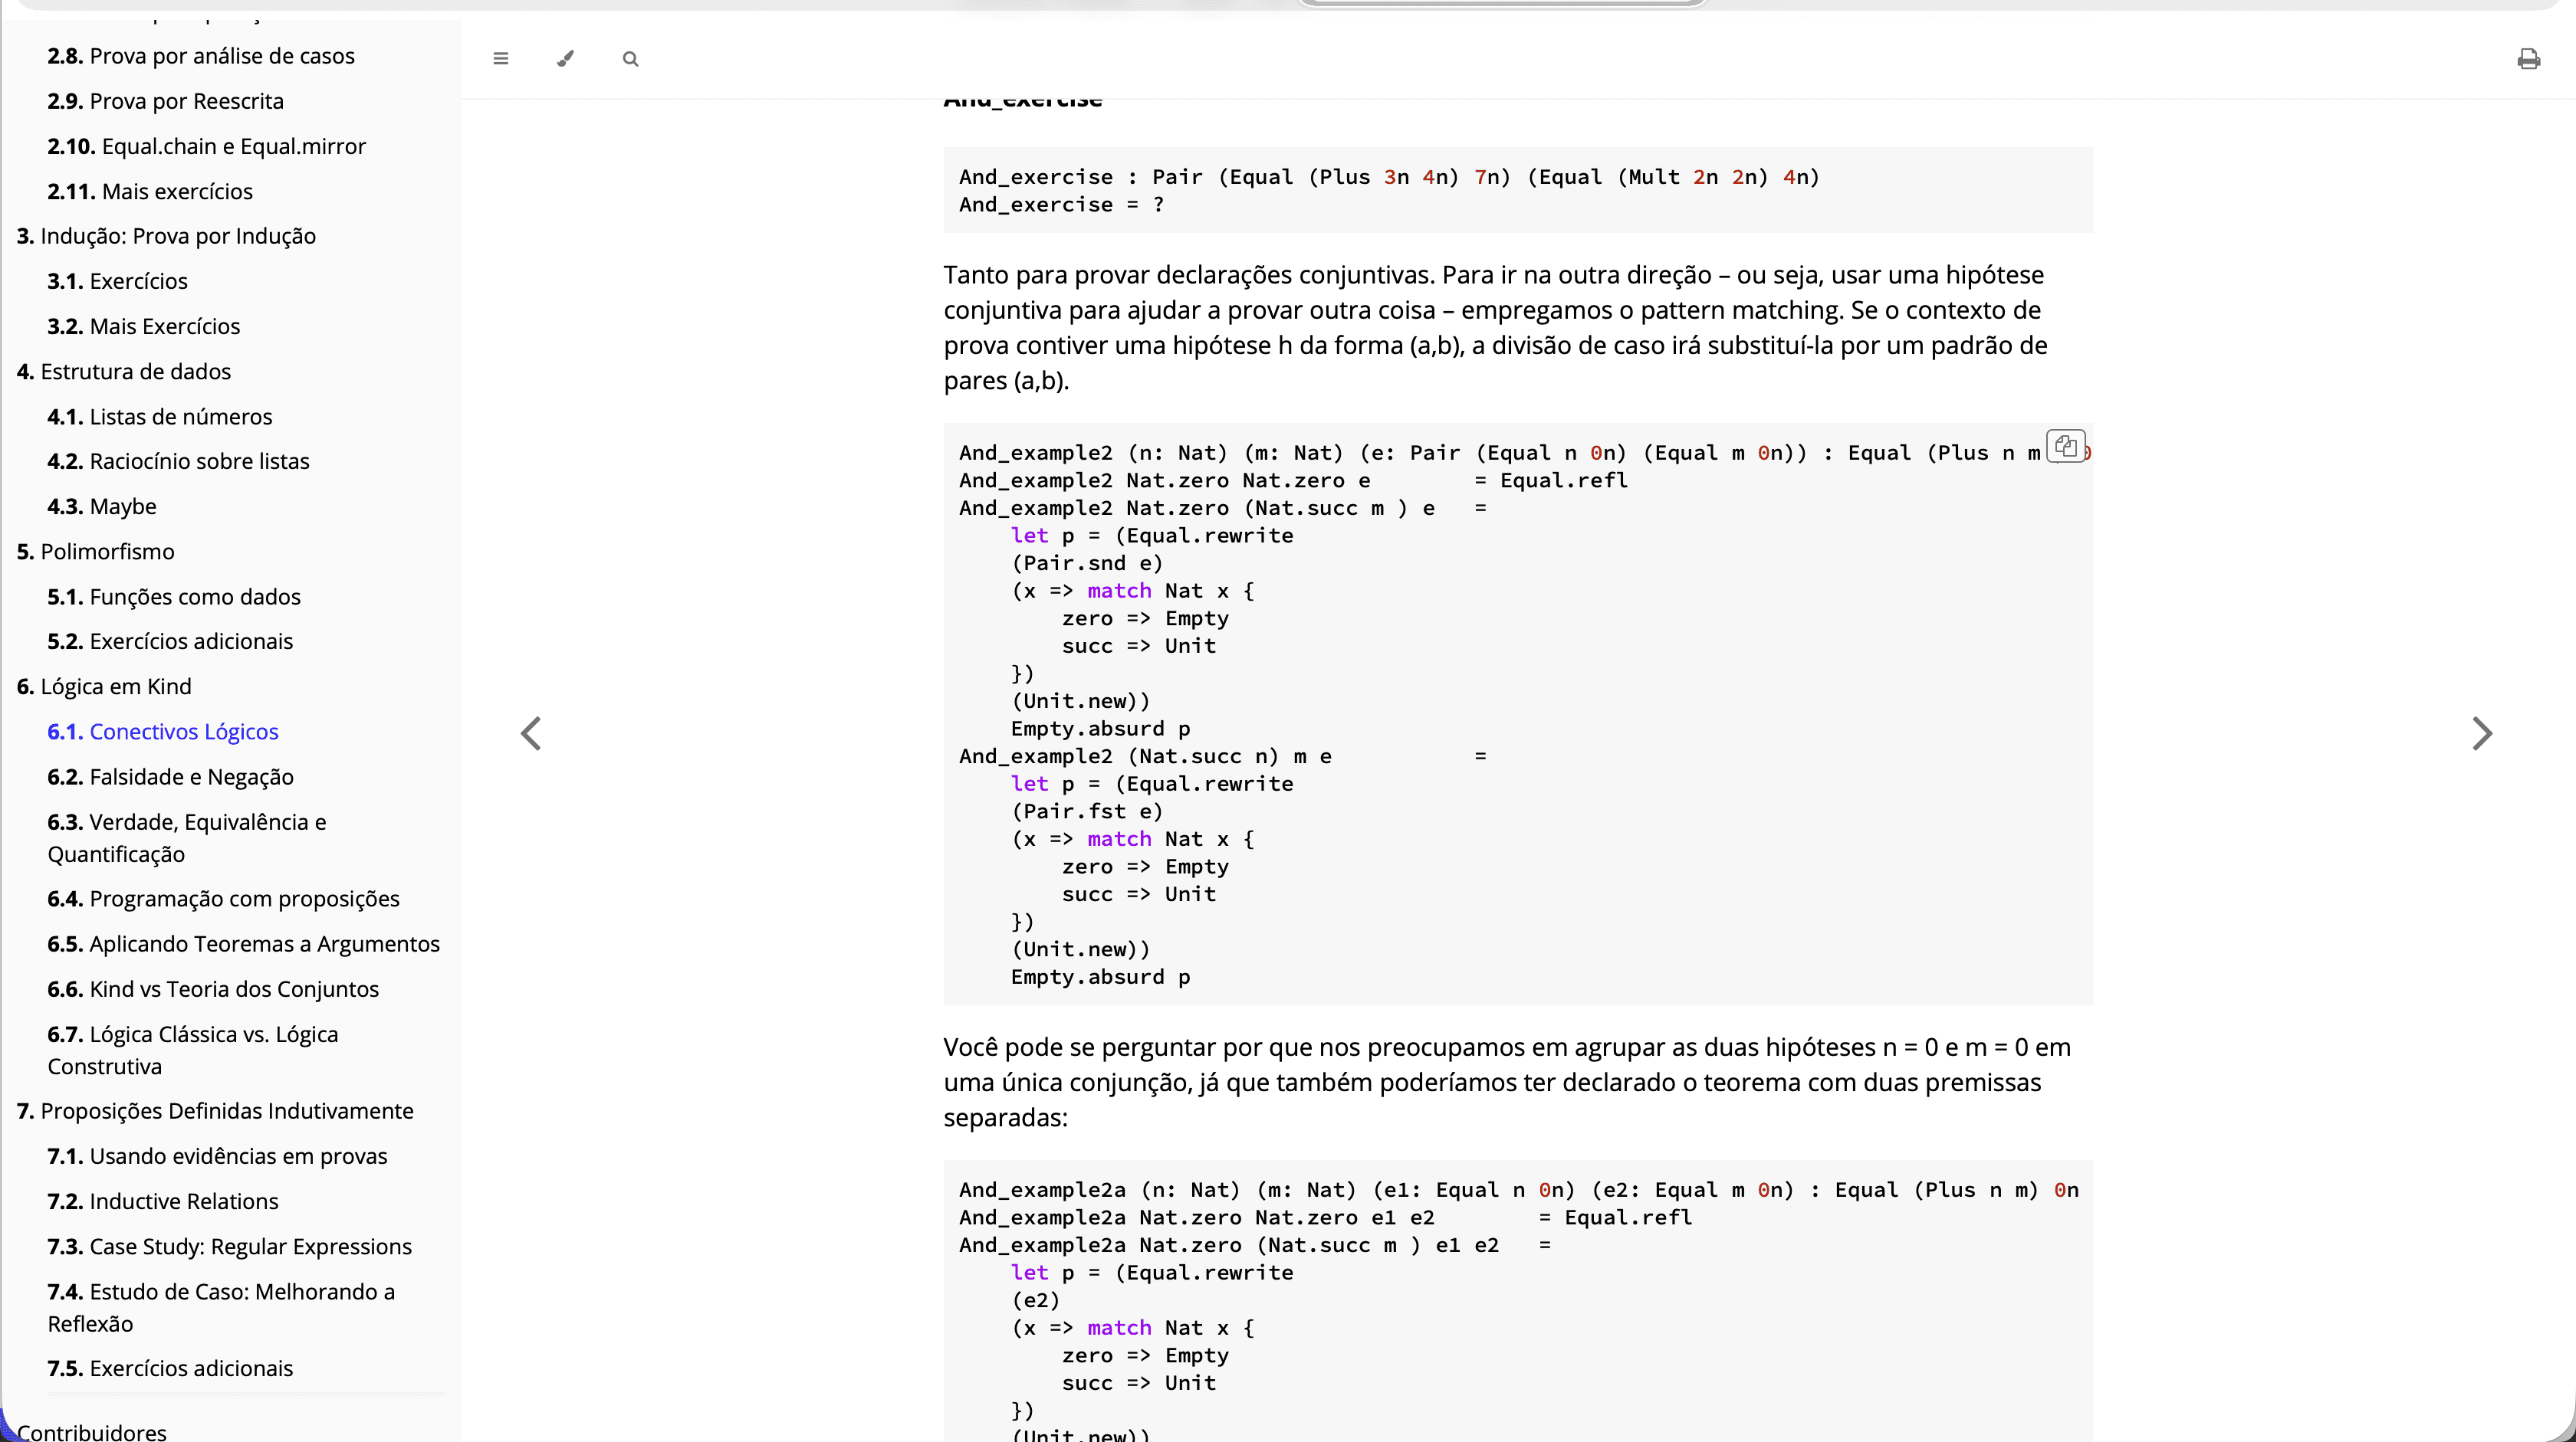The image size is (2576, 1442).
Task: Open 4.3 Maybe section link
Action: pos(101,506)
